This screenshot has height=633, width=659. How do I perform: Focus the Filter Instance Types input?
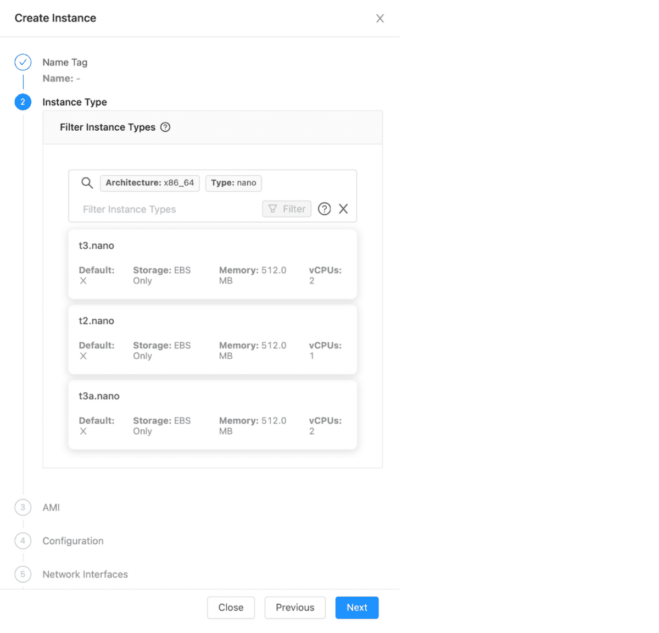170,209
